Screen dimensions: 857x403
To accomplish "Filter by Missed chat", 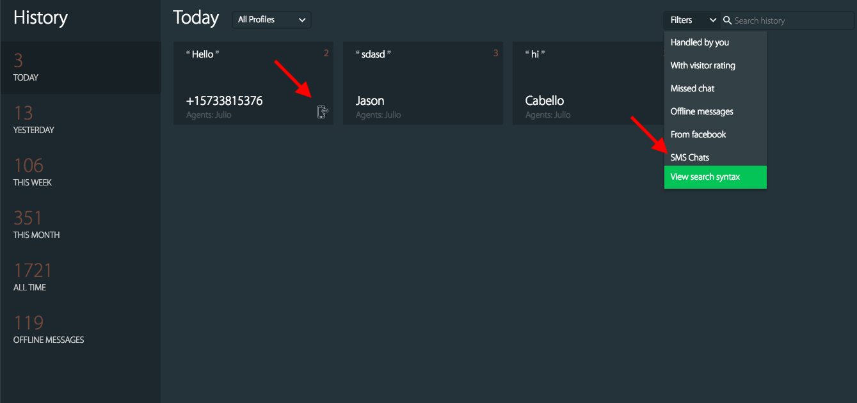I will (693, 88).
